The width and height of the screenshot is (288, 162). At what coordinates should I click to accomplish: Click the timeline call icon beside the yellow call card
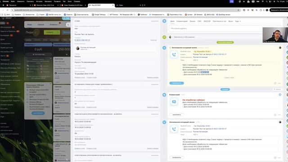point(164,48)
